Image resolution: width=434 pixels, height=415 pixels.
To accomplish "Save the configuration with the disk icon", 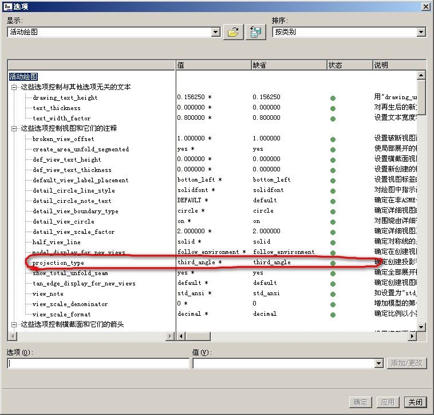I will (256, 32).
